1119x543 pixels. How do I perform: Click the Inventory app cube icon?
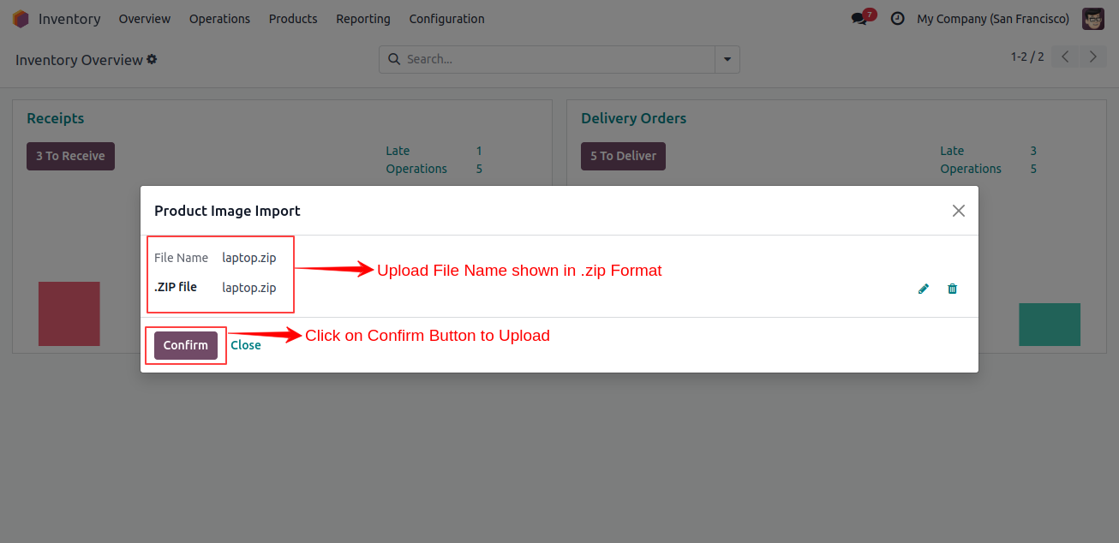click(x=21, y=18)
